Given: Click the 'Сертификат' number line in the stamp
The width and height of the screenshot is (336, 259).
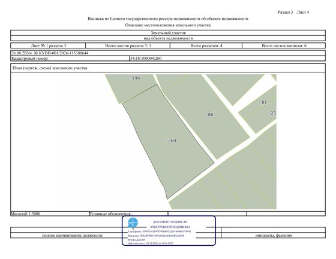Looking at the screenshot, I should click(160, 231).
